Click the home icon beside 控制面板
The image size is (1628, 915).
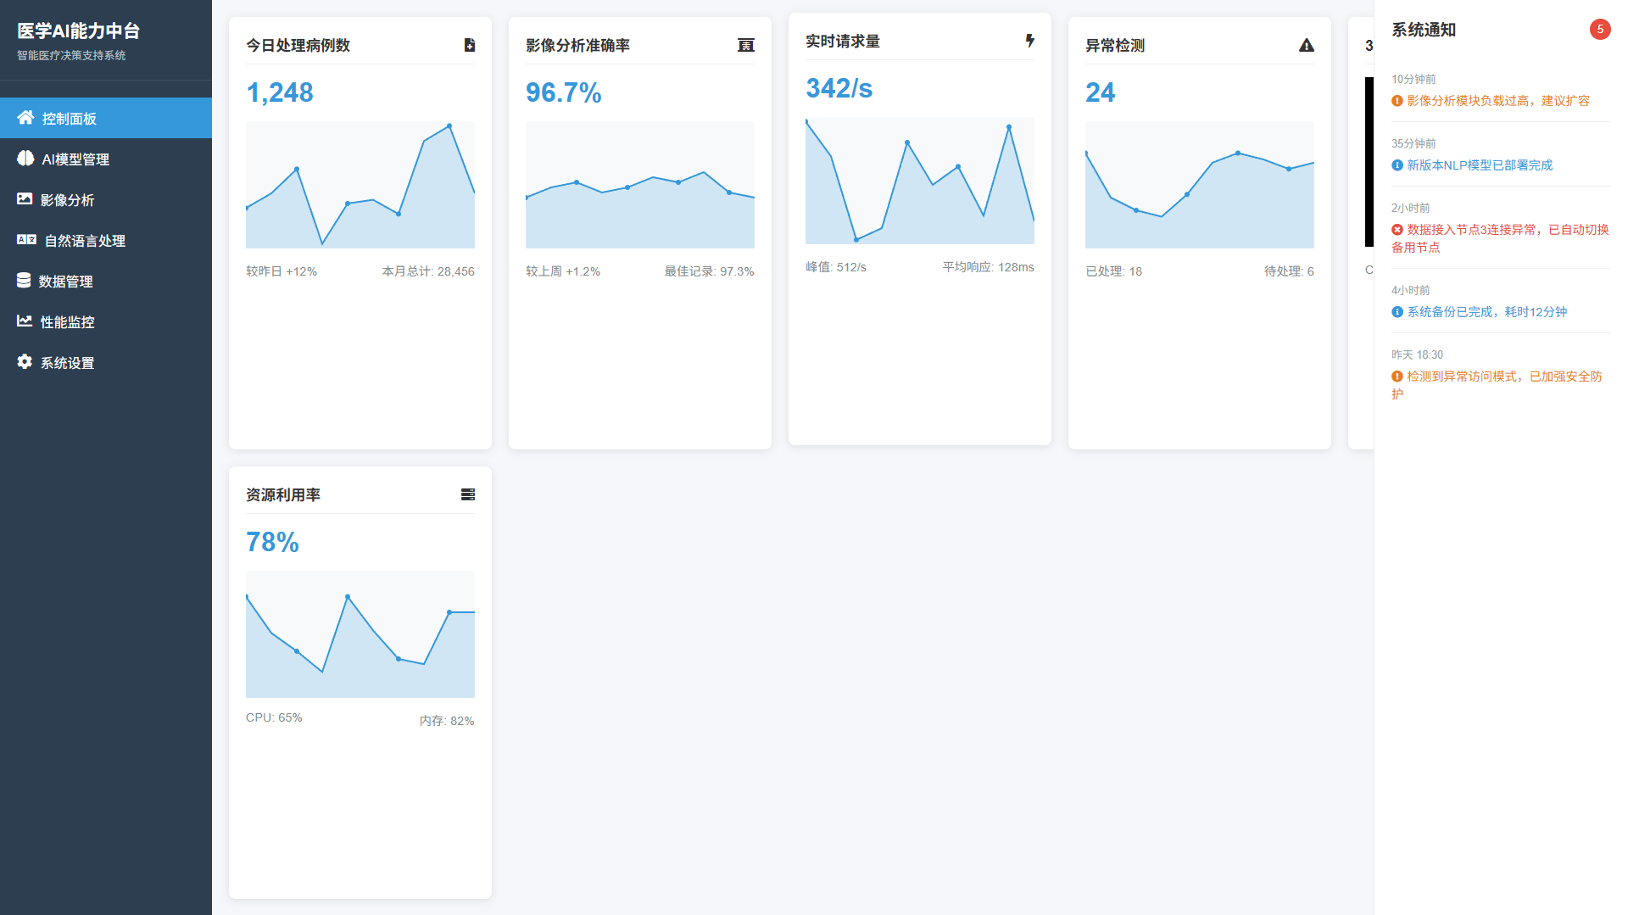pyautogui.click(x=25, y=118)
